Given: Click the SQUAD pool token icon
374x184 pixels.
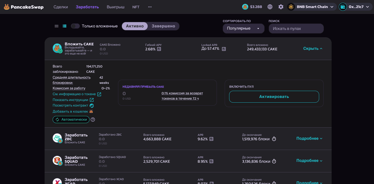Looking at the screenshot, I should click(57, 160).
